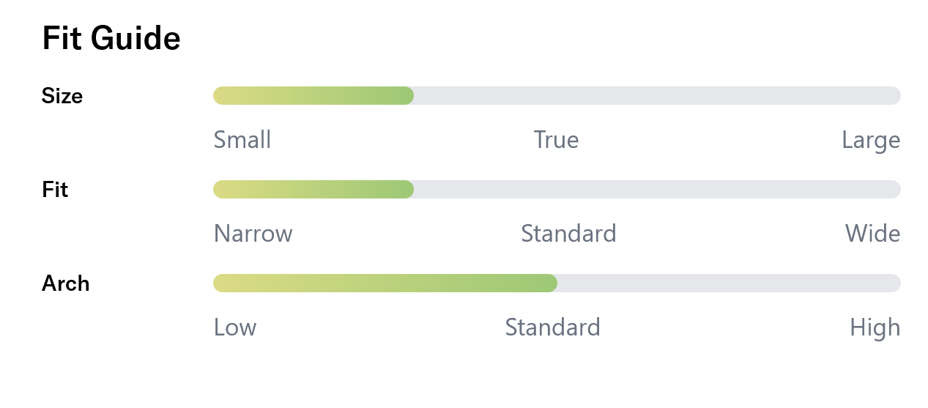Click the green filled part of Fit slider
The height and width of the screenshot is (408, 928).
313,190
